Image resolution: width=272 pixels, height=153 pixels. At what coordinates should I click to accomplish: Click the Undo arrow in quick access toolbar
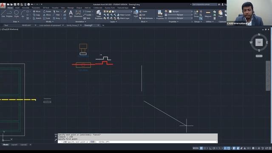(32, 4)
